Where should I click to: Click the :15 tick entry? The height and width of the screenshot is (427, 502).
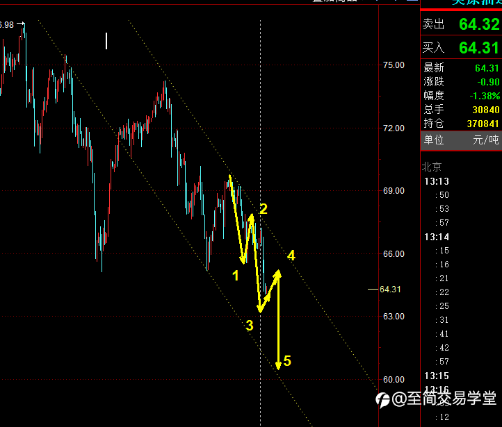442,251
